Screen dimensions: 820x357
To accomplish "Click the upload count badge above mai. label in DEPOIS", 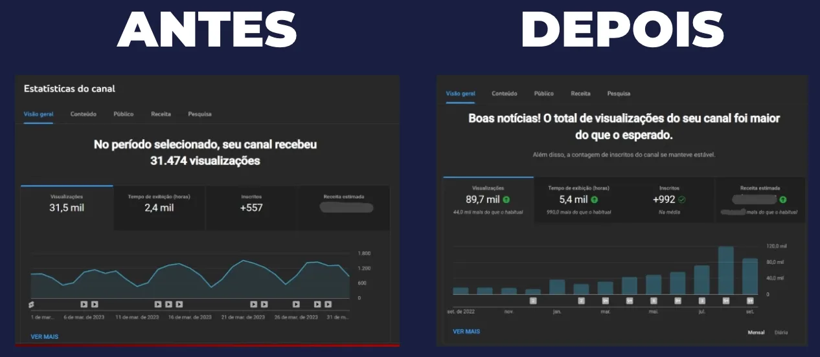I will click(654, 301).
